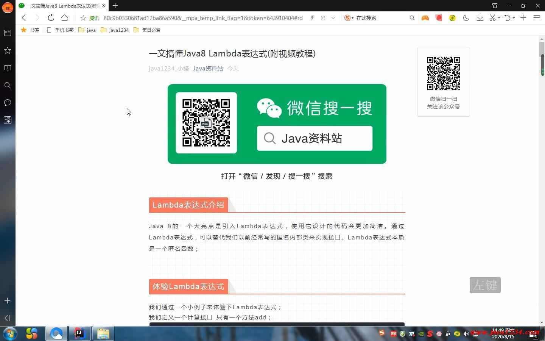Open the Sogou search engine selector

click(349, 18)
